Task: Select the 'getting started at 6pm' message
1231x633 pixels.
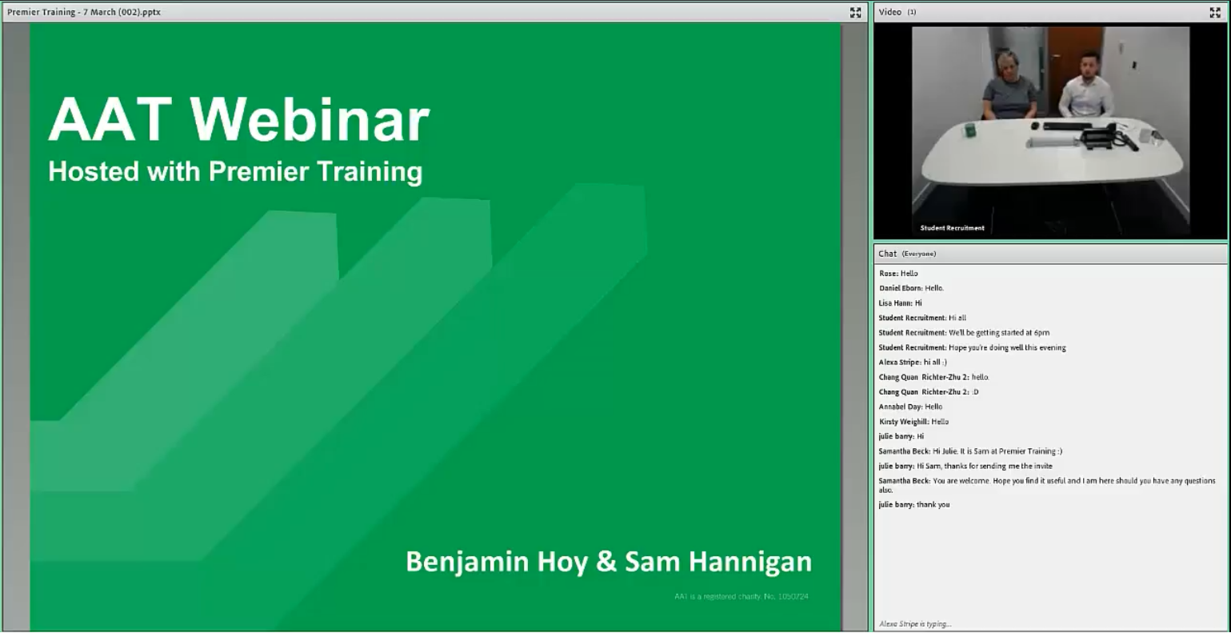Action: 964,333
